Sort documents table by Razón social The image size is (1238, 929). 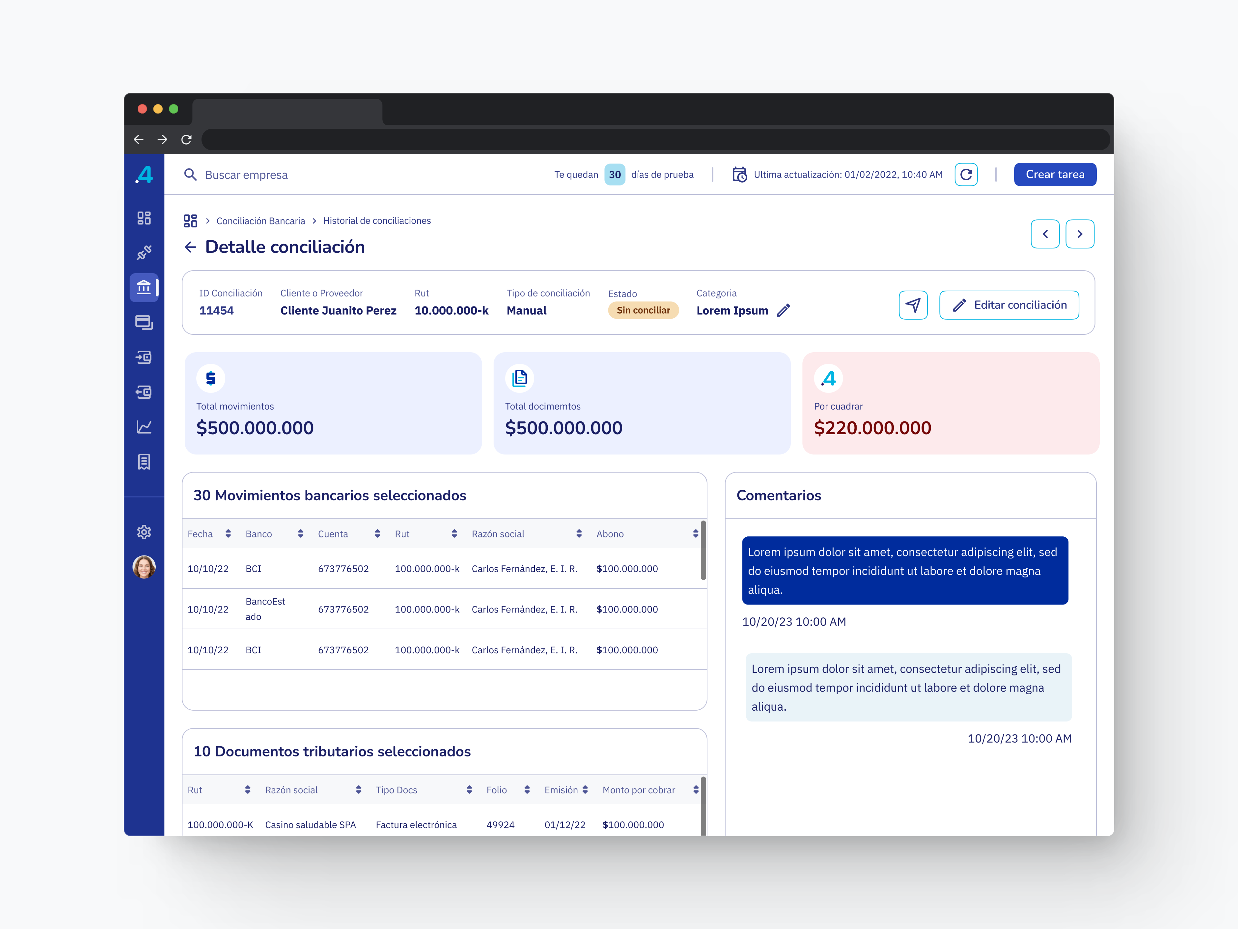coord(358,790)
